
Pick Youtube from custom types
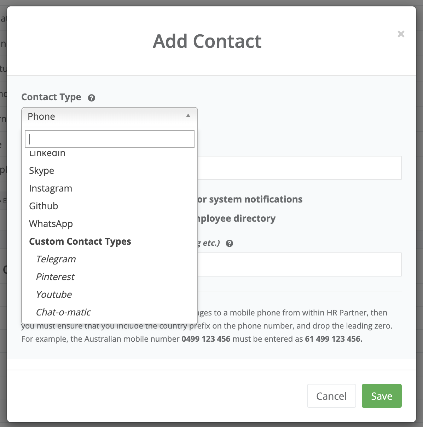click(54, 295)
